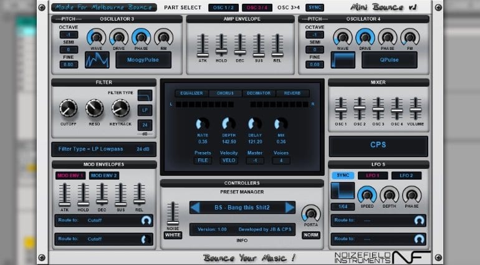The height and width of the screenshot is (265, 480).
Task: Adjust Oscillator 3 RM knob
Action: 163,37
